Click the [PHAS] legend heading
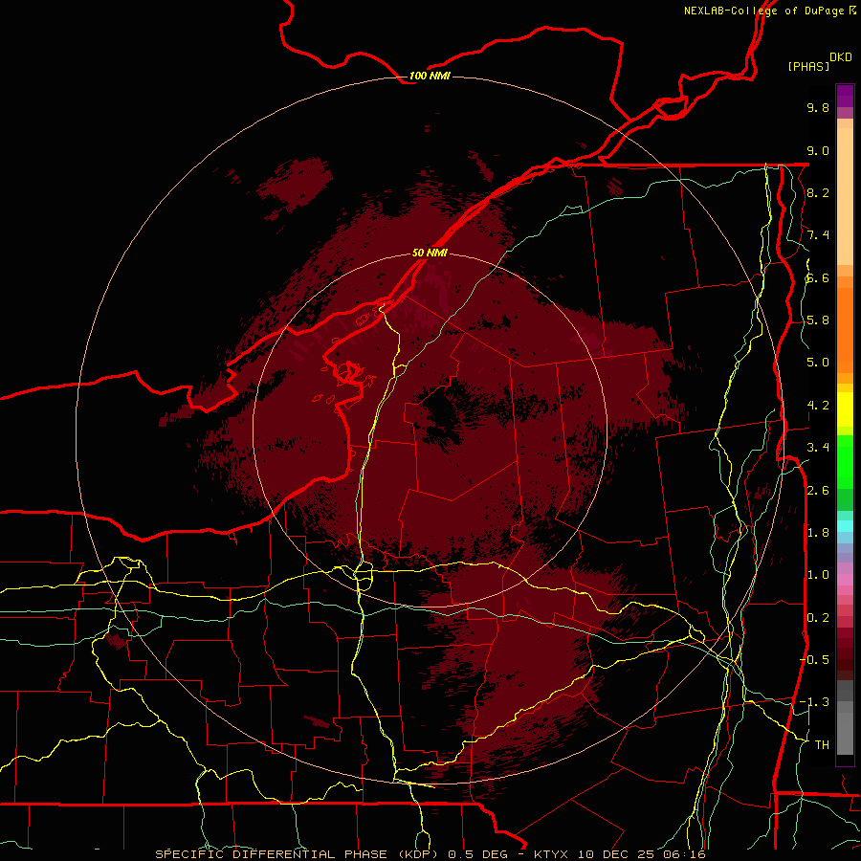The width and height of the screenshot is (861, 861). (808, 66)
